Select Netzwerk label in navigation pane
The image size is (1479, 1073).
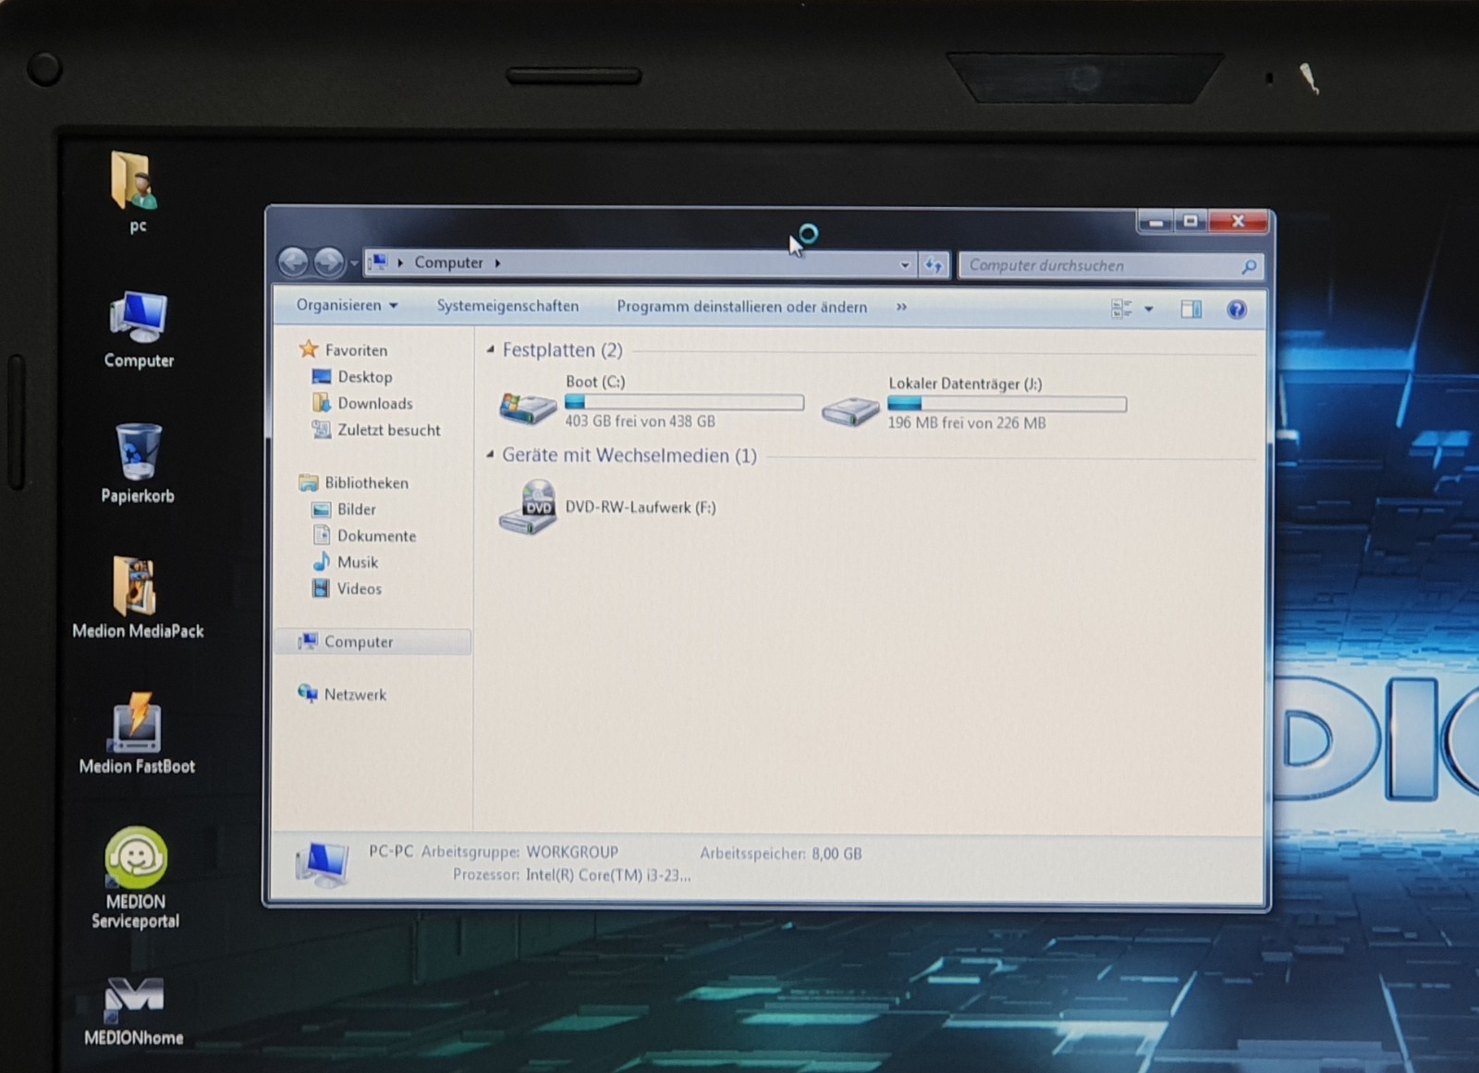tap(355, 694)
